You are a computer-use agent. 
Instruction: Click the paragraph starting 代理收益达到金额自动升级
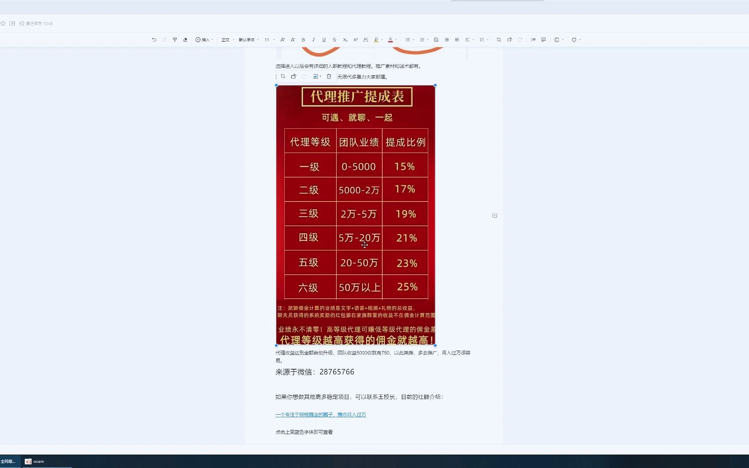click(x=373, y=356)
